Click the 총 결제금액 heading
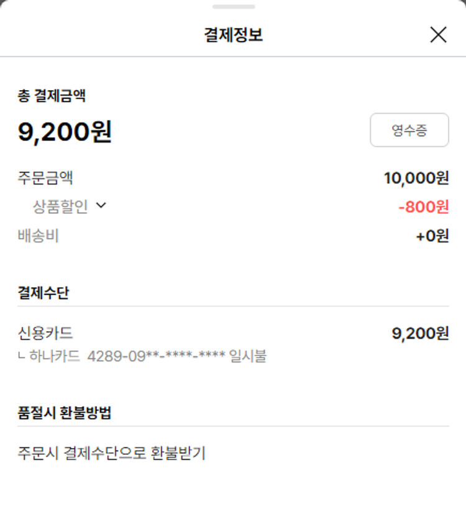 point(52,96)
